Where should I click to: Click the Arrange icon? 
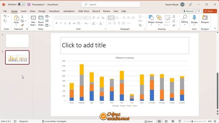click(x=159, y=18)
